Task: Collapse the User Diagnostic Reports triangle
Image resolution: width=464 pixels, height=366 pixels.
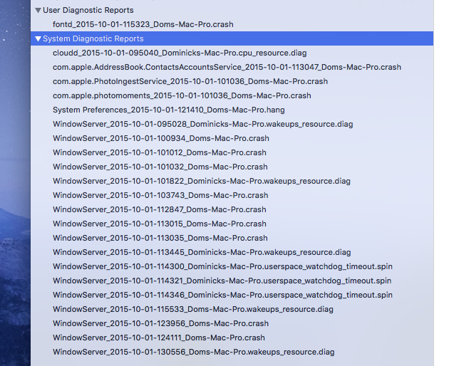Action: click(38, 11)
